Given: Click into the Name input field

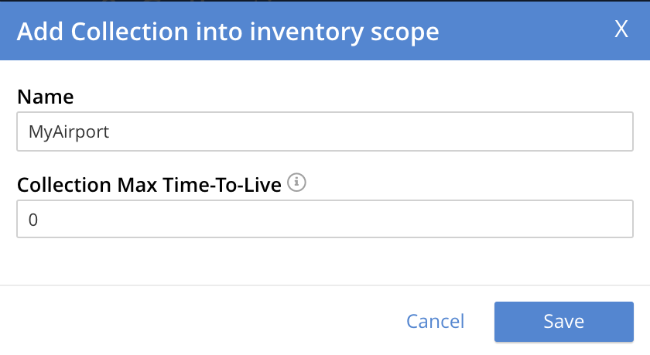Looking at the screenshot, I should pos(325,132).
